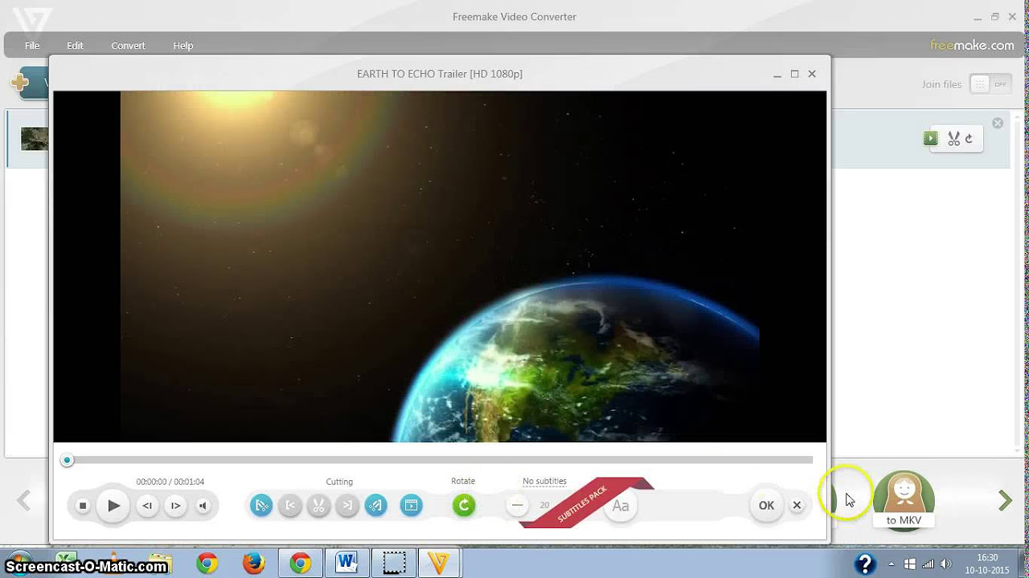Image resolution: width=1029 pixels, height=578 pixels.
Task: Show previous output formats with the left arrow
Action: (x=23, y=501)
